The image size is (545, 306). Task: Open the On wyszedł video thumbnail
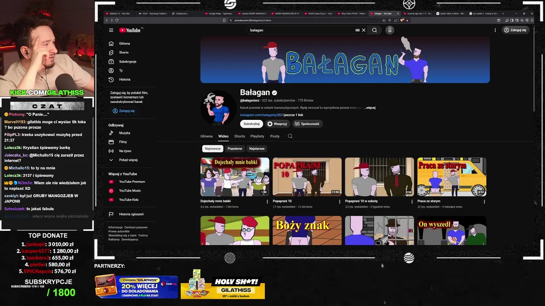coord(452,230)
